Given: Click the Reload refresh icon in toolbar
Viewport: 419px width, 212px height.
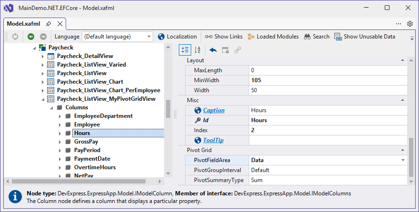Looking at the screenshot, I should click(15, 37).
